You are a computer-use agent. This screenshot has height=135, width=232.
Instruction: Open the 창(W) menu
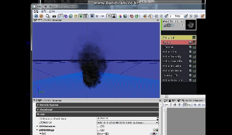tap(52, 12)
